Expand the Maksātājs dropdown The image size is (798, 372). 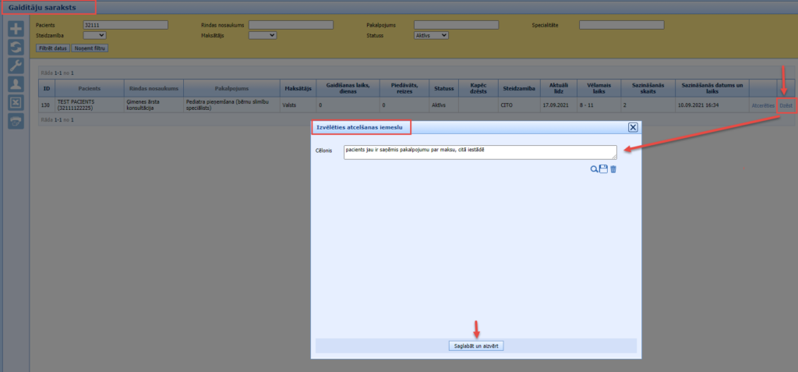(261, 35)
